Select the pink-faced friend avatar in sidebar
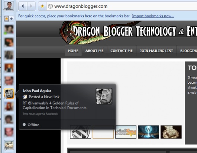 pyautogui.click(x=9, y=132)
